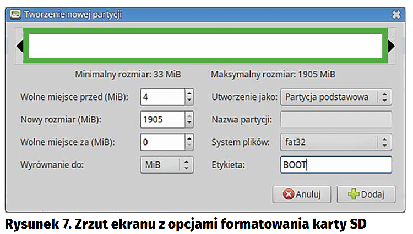The width and height of the screenshot is (413, 234).
Task: Click the right black resize arrow handle
Action: pos(391,46)
